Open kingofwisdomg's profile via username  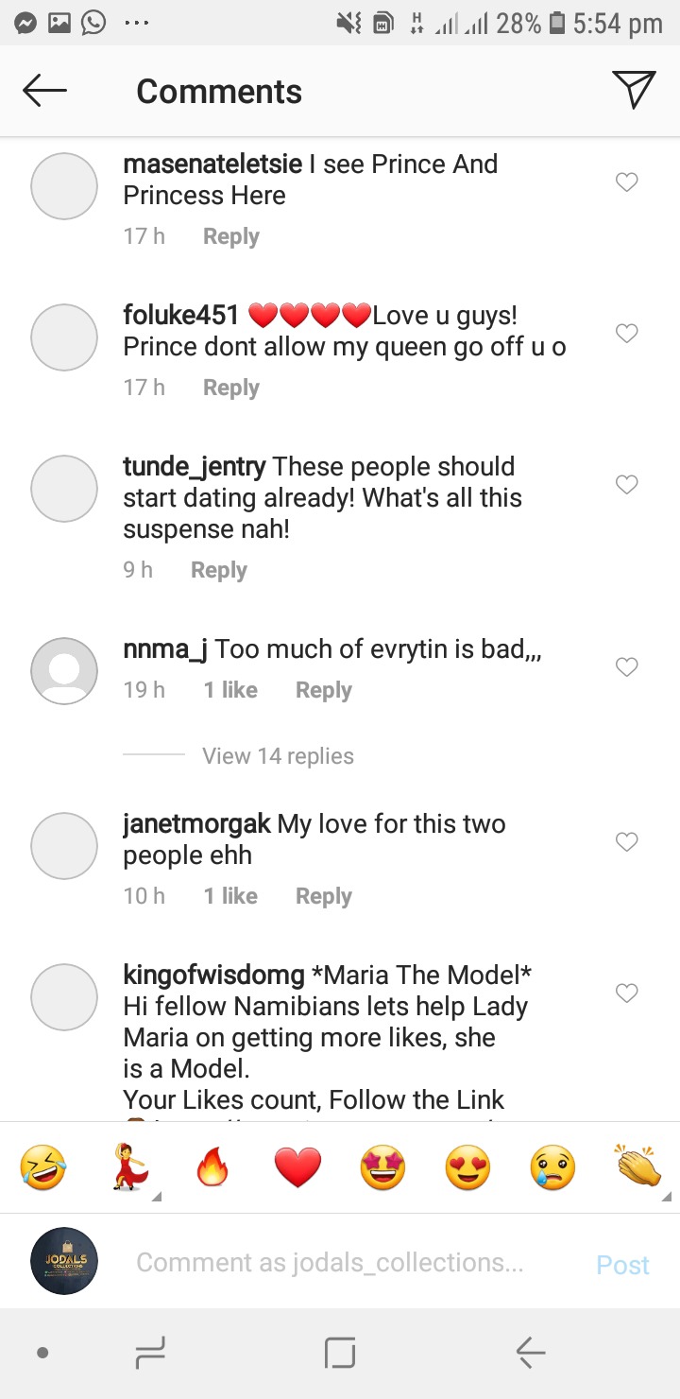click(213, 974)
